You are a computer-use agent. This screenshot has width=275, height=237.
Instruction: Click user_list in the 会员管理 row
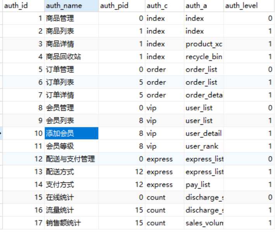(199, 108)
